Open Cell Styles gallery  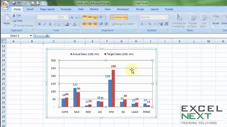pos(204,21)
